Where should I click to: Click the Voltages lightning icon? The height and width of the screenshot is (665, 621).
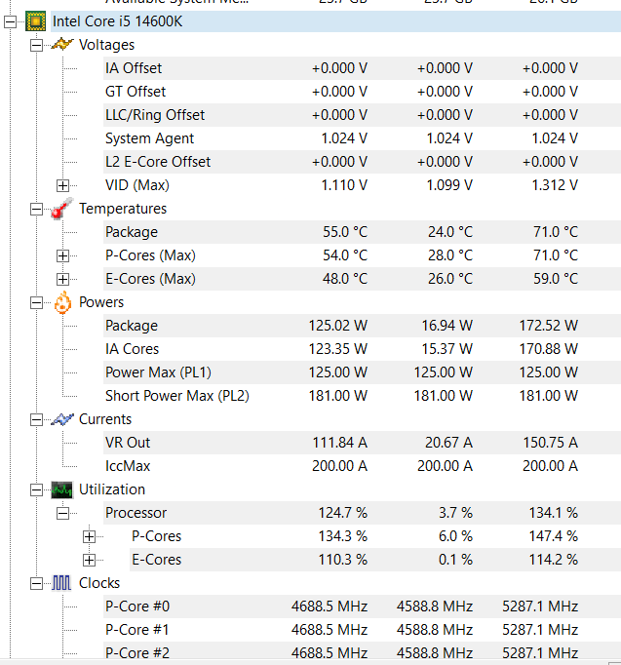click(x=62, y=44)
